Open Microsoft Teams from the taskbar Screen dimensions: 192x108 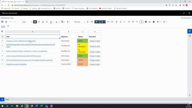[x=46, y=106]
